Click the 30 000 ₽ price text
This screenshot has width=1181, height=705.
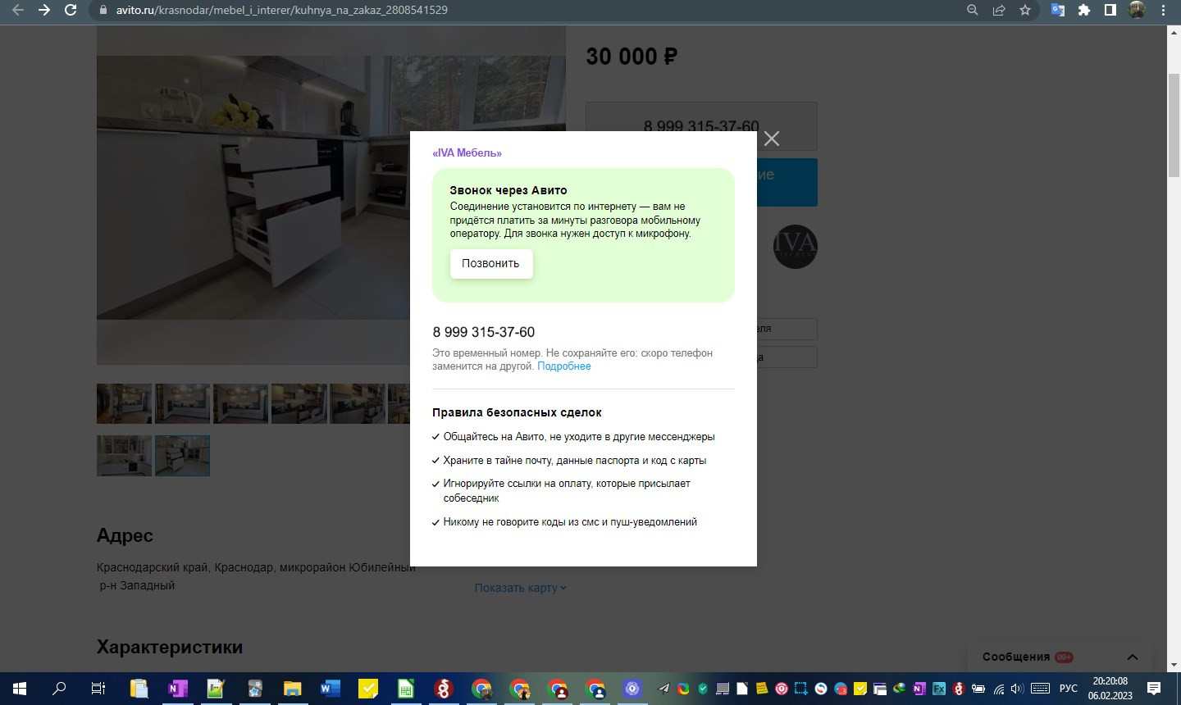click(632, 57)
